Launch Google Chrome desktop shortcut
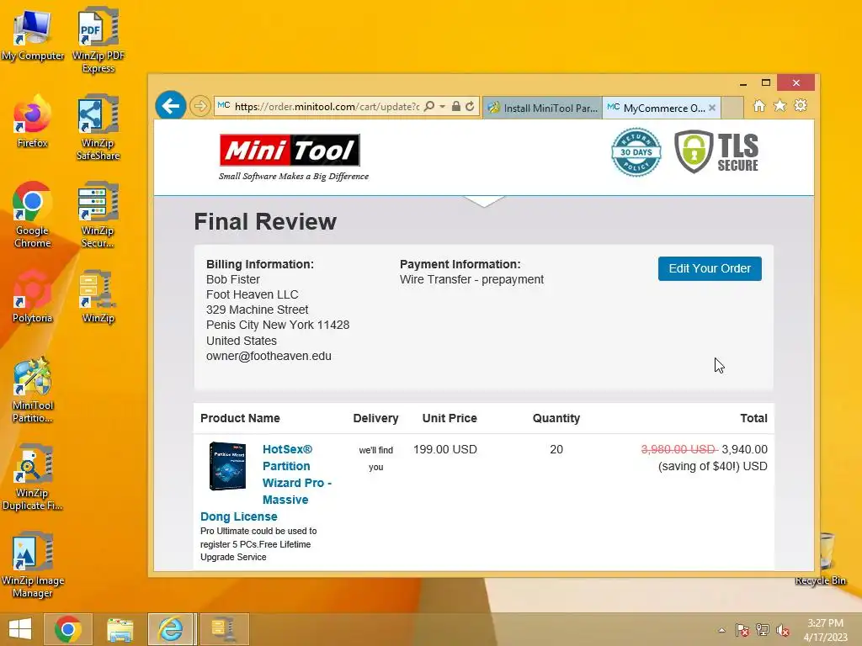The width and height of the screenshot is (862, 646). [x=33, y=214]
